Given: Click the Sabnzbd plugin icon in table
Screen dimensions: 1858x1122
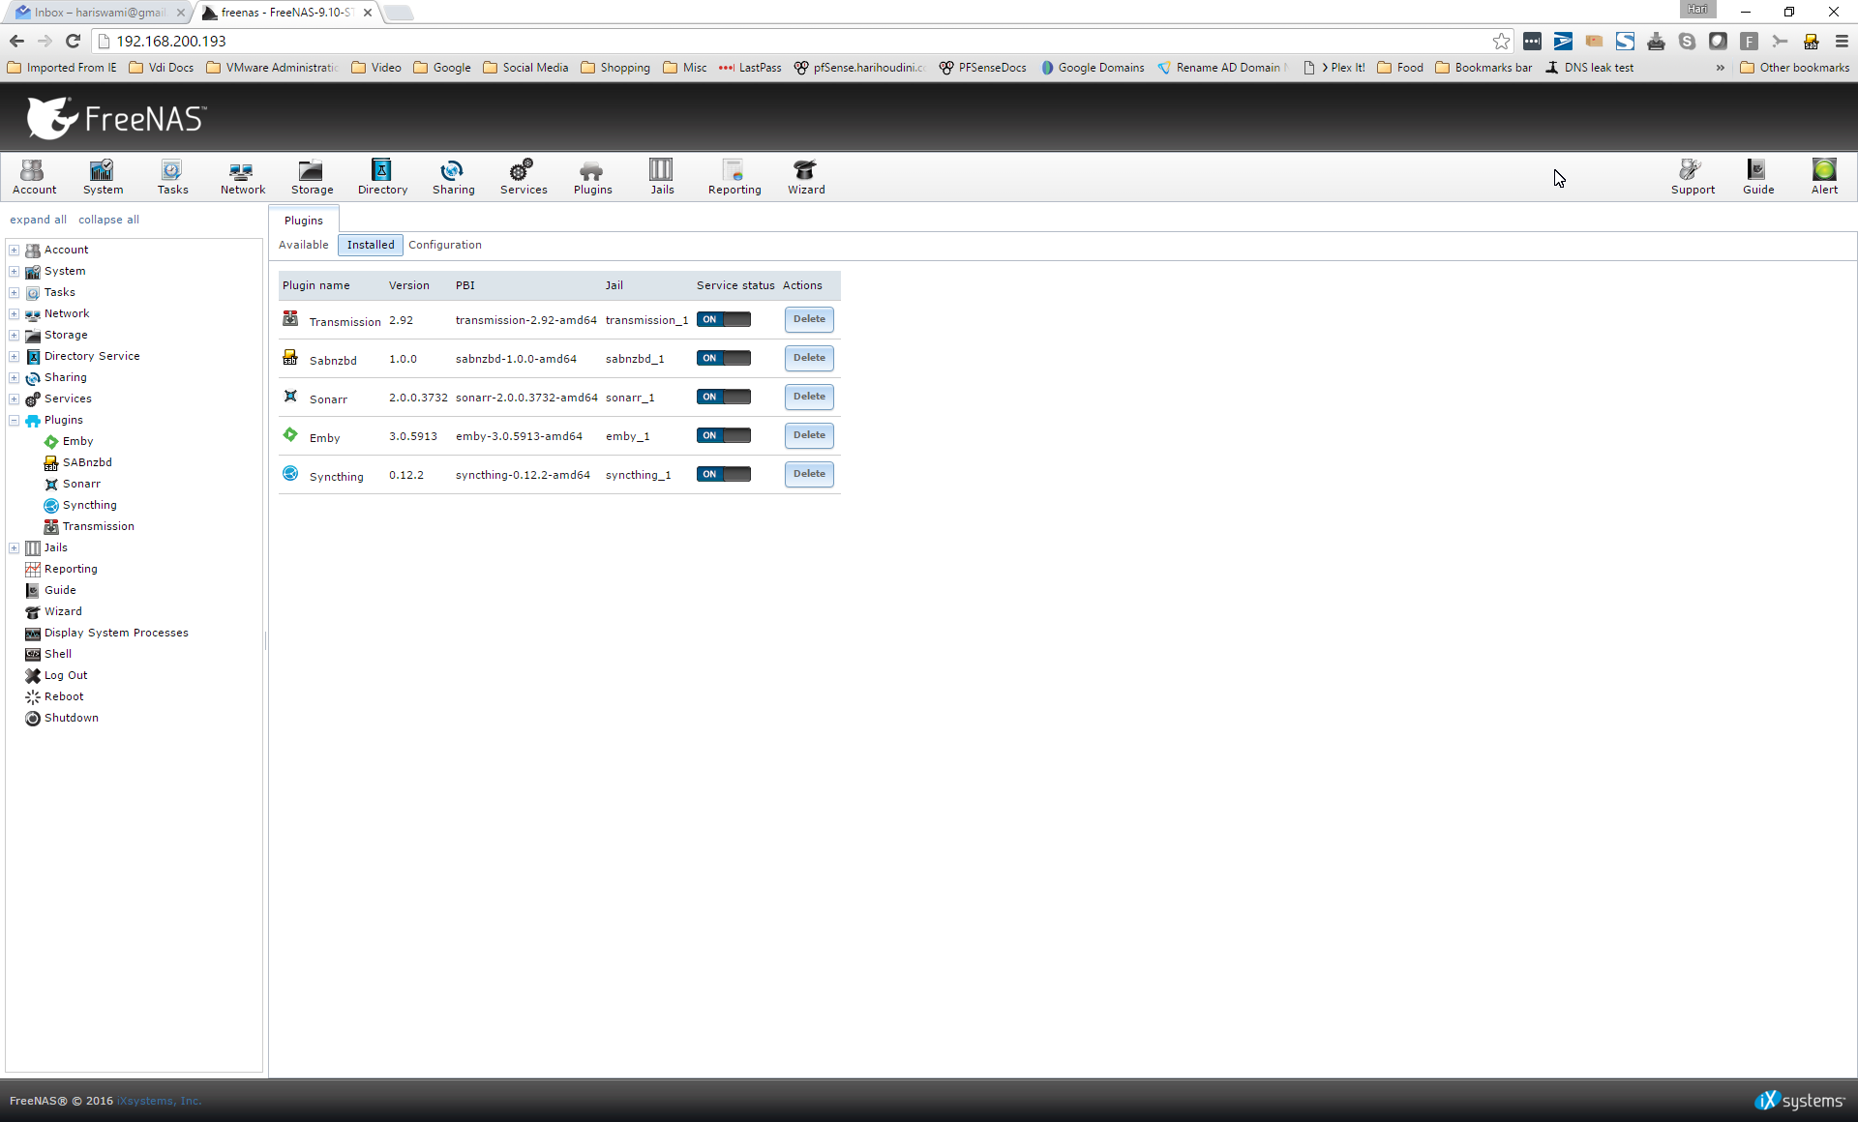Looking at the screenshot, I should pos(290,357).
